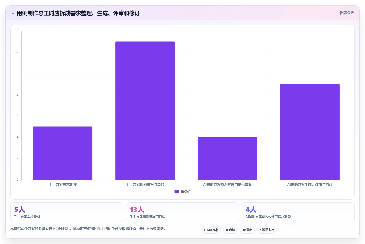Click the icon in the 表格 tag

click(x=227, y=230)
